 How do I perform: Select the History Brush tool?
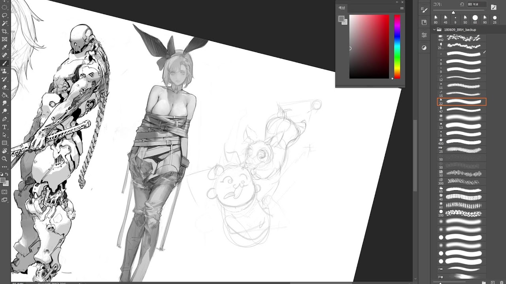[5, 79]
